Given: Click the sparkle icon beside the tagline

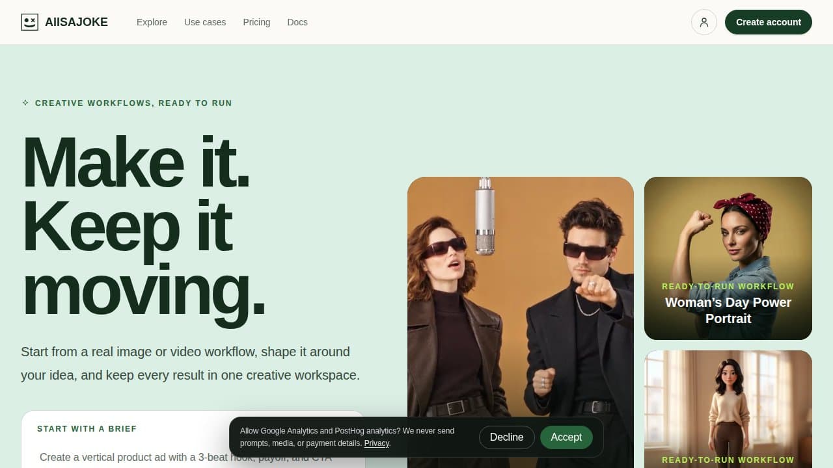Looking at the screenshot, I should click(25, 103).
